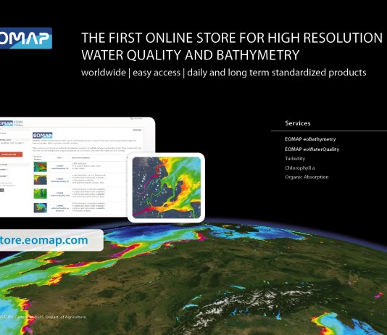The width and height of the screenshot is (387, 335).
Task: Click the small grey button at sidebar bottom
Action: pyautogui.click(x=1, y=190)
